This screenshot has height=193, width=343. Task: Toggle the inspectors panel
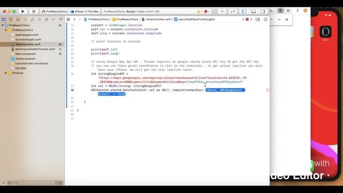point(263,11)
